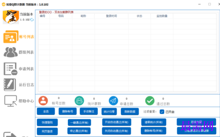Click the 申请总数 label
Viewport: 220px width, 137px height.
[x=126, y=104]
